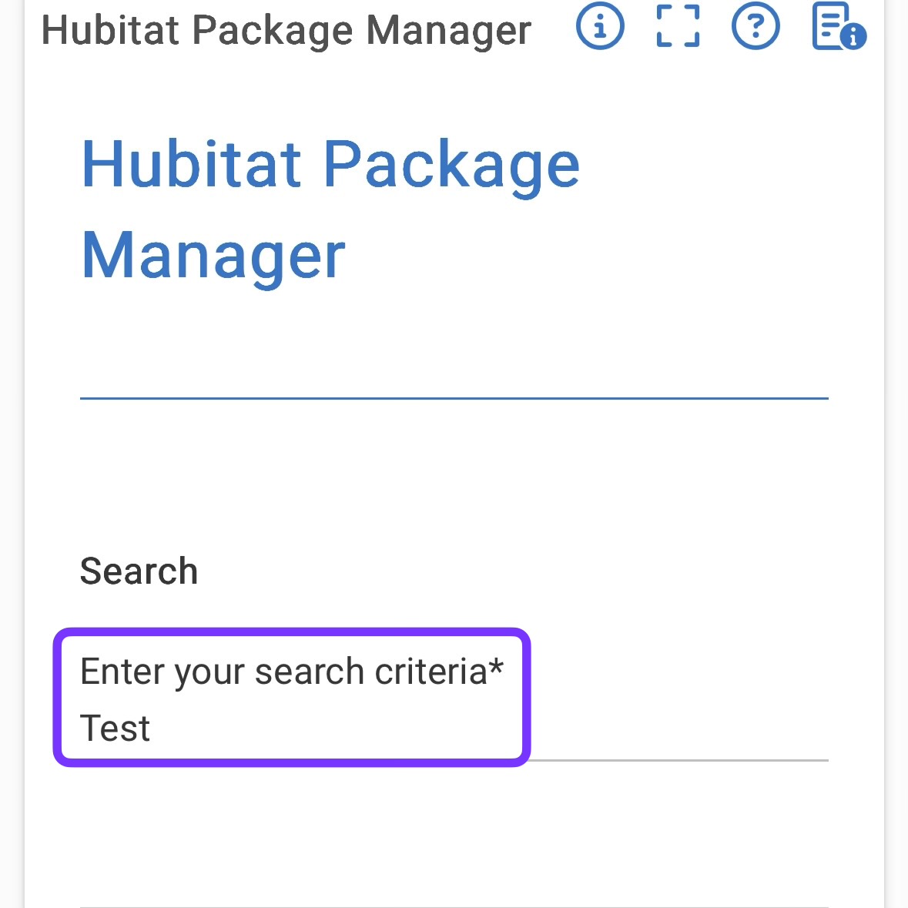
Task: Click the large blue Hubitat Package heading line
Action: point(330,165)
